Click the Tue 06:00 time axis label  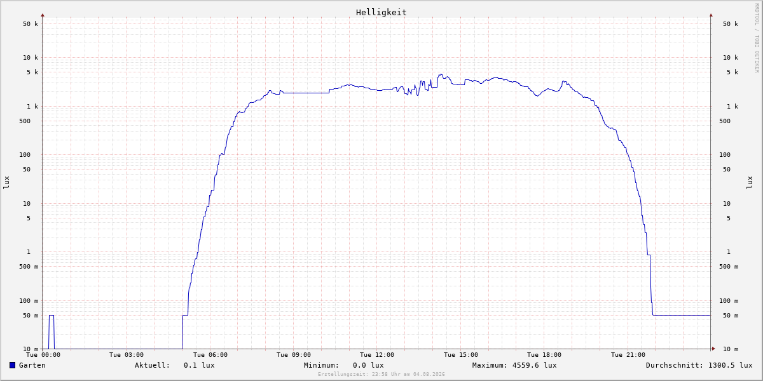coord(210,355)
